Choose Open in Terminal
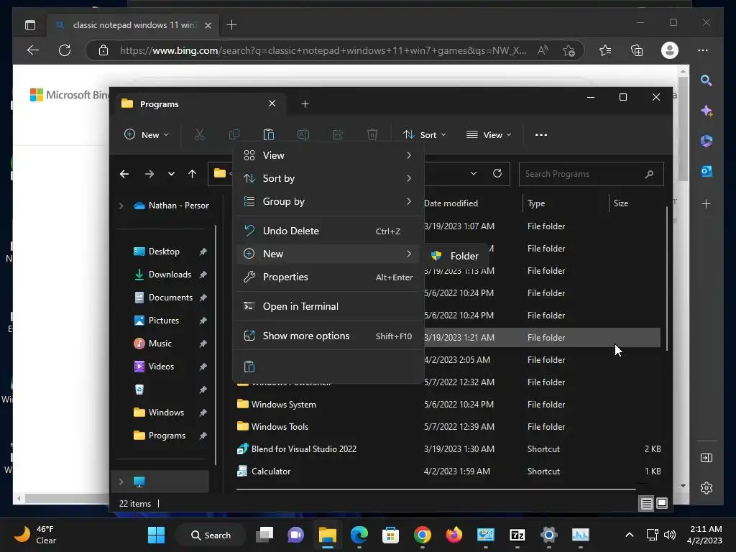 (x=328, y=306)
